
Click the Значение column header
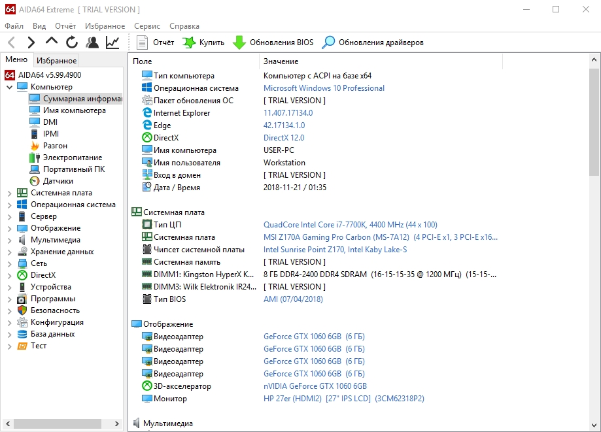point(381,61)
